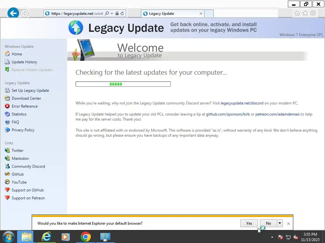
Task: Open the FAQ question mark icon
Action: [7, 122]
